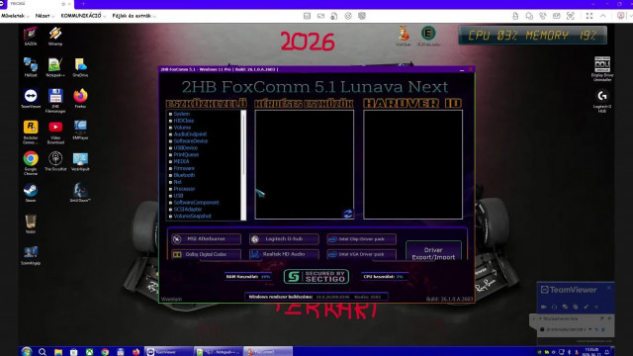The image size is (633, 356).
Task: Switch to TeamViewer taskbar window button
Action: [168, 352]
